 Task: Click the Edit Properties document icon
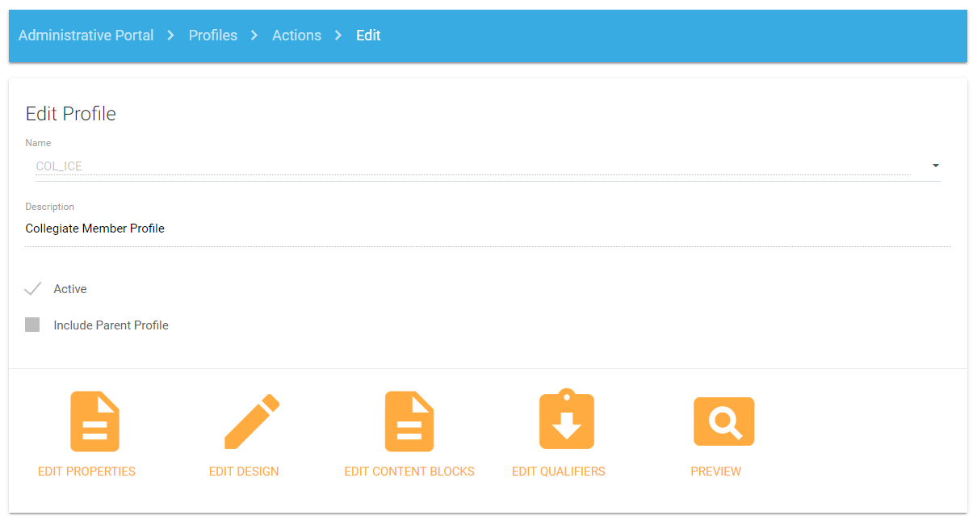coord(94,421)
